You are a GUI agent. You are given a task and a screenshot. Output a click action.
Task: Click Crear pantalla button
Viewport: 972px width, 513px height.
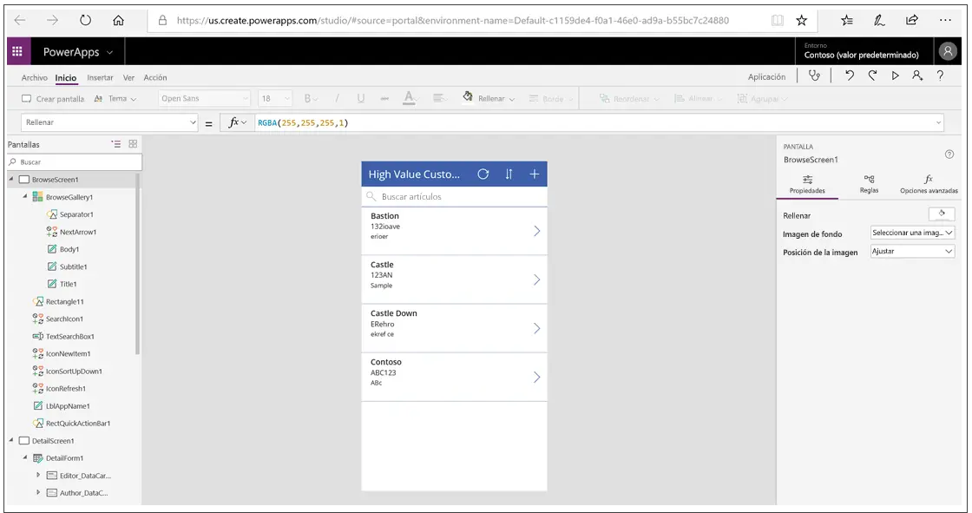point(53,99)
